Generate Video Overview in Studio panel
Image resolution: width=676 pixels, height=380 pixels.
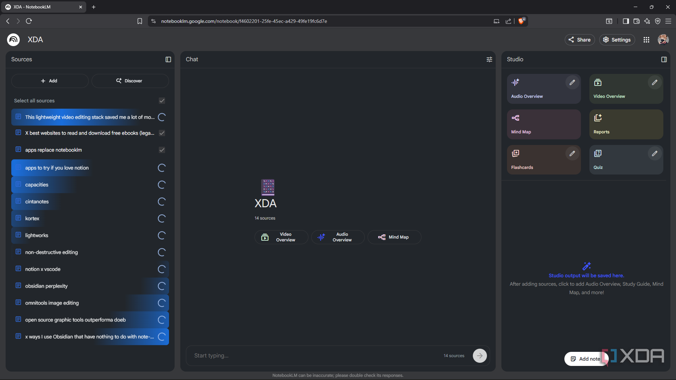pos(626,89)
